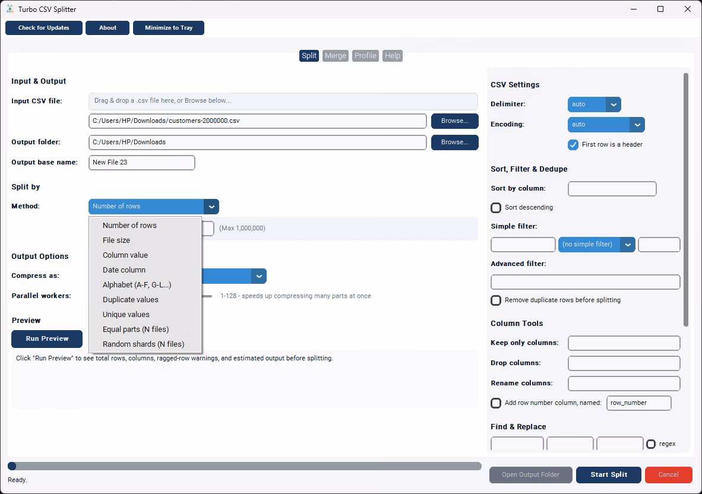Click the red Cancel button
Image resolution: width=702 pixels, height=494 pixels.
coord(668,475)
